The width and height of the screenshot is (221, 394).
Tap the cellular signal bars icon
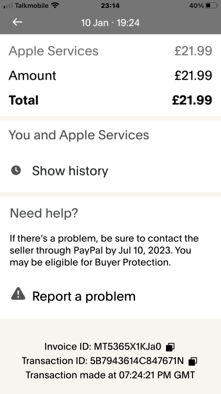click(x=8, y=5)
